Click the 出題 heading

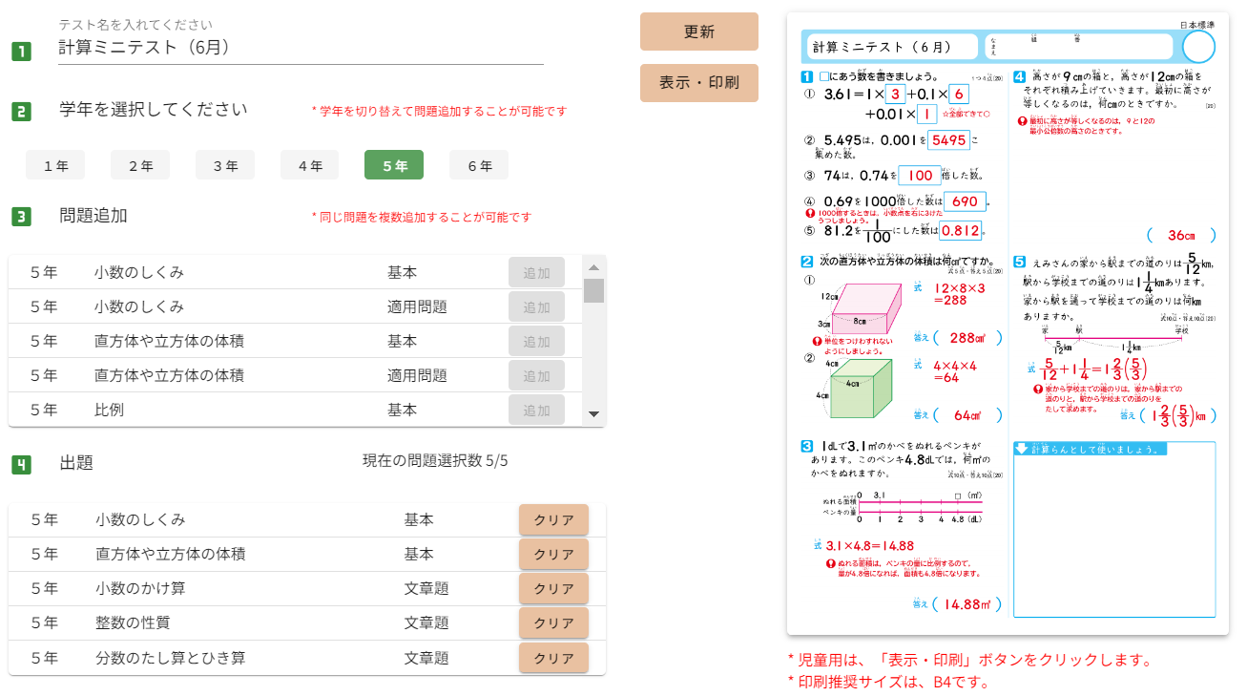click(x=76, y=463)
